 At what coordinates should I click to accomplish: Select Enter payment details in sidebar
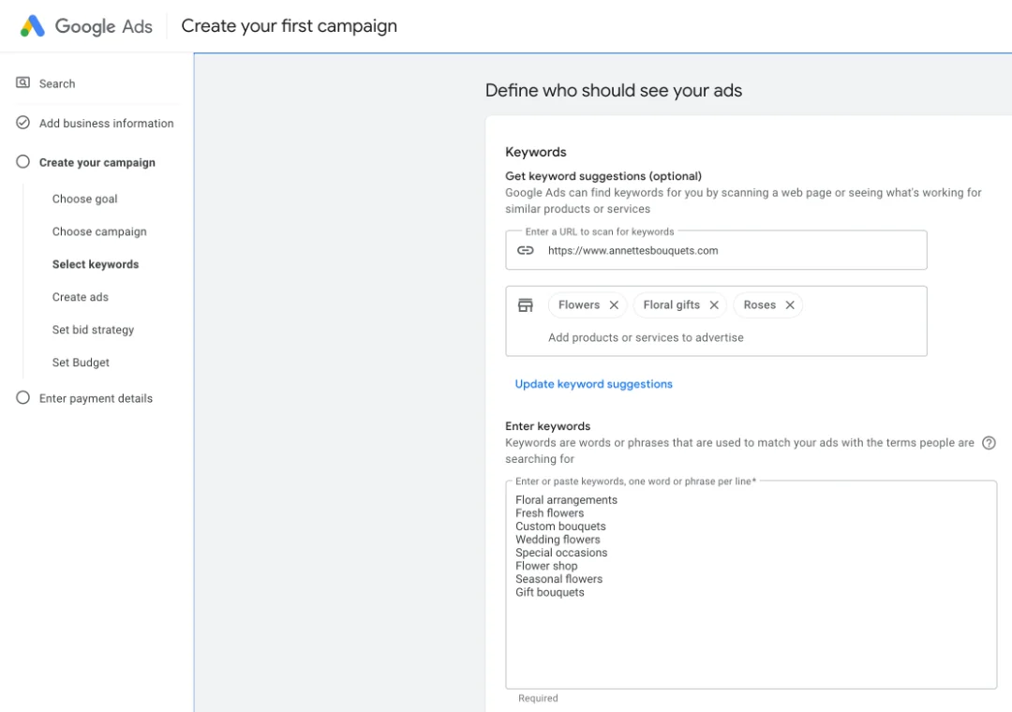(97, 398)
